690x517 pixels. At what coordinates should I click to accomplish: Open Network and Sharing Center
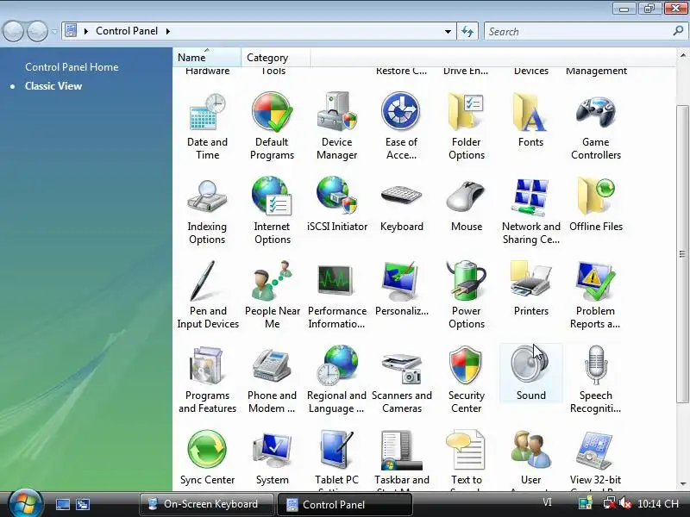(531, 211)
